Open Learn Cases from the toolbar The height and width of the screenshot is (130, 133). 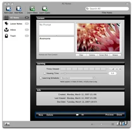[x=45, y=9]
